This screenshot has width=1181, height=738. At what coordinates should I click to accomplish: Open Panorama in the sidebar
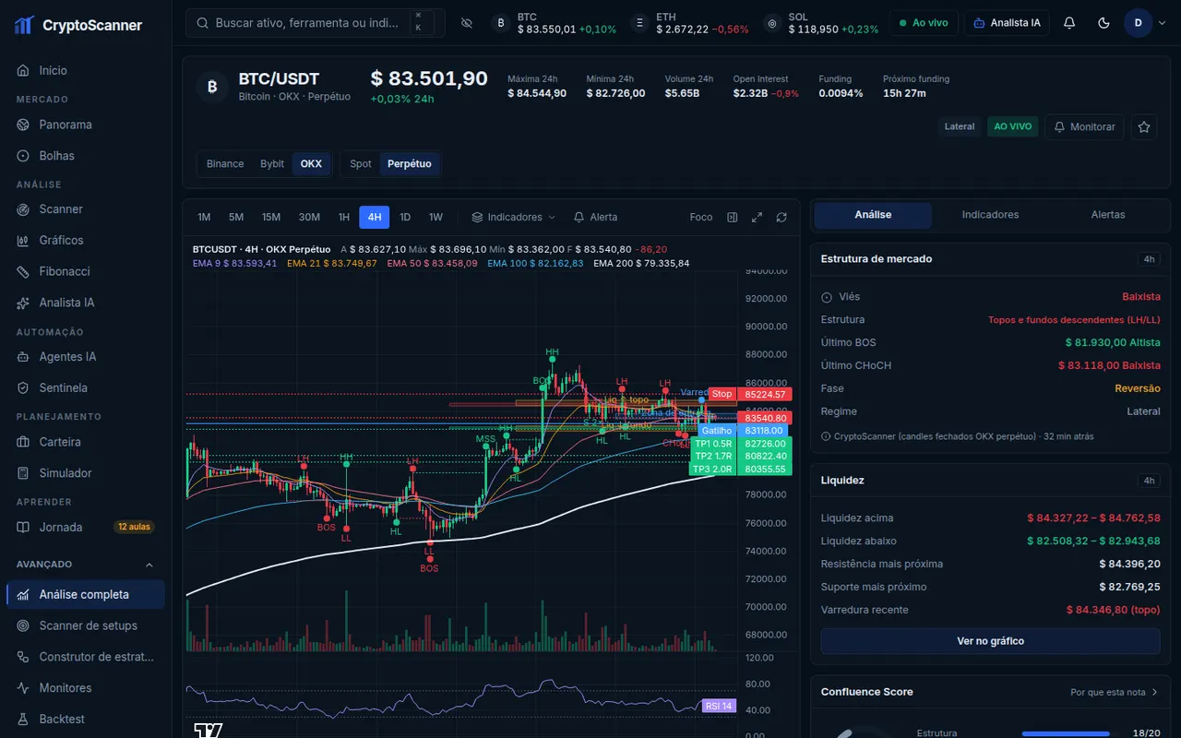point(85,125)
